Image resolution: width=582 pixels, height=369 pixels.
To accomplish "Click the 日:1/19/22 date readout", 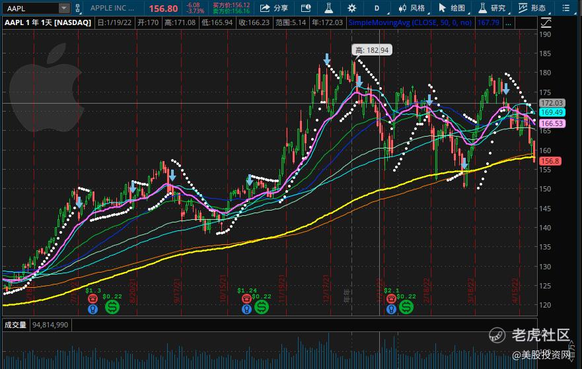I will pos(114,22).
